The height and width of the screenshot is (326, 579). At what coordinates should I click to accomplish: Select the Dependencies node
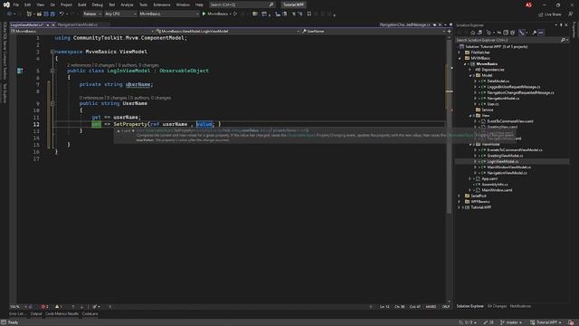pyautogui.click(x=492, y=70)
